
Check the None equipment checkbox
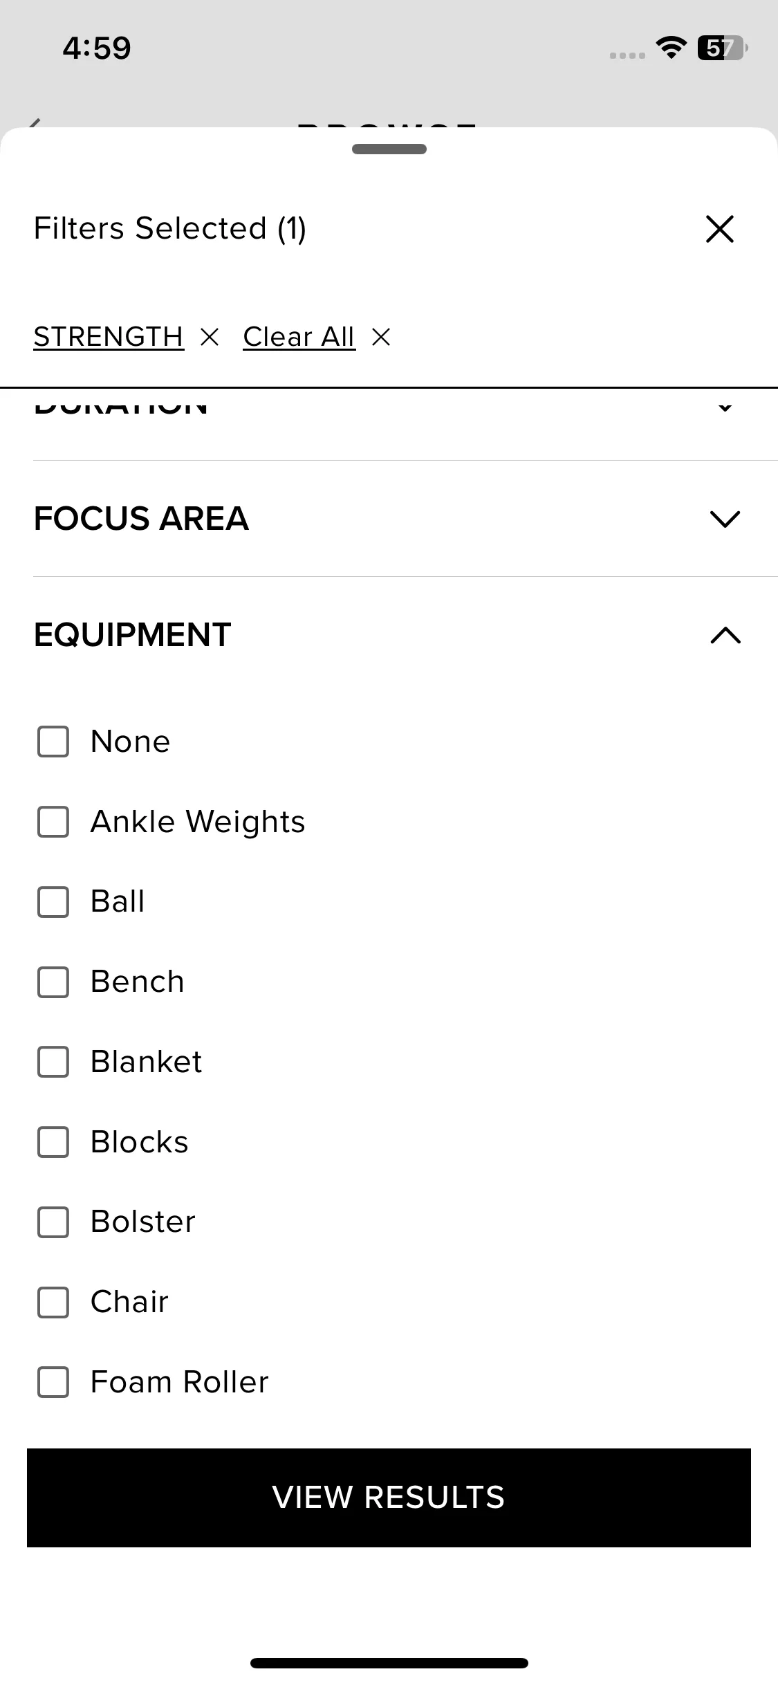click(x=53, y=742)
